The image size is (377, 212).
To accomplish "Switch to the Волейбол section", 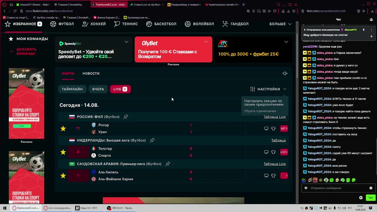I will [x=199, y=24].
